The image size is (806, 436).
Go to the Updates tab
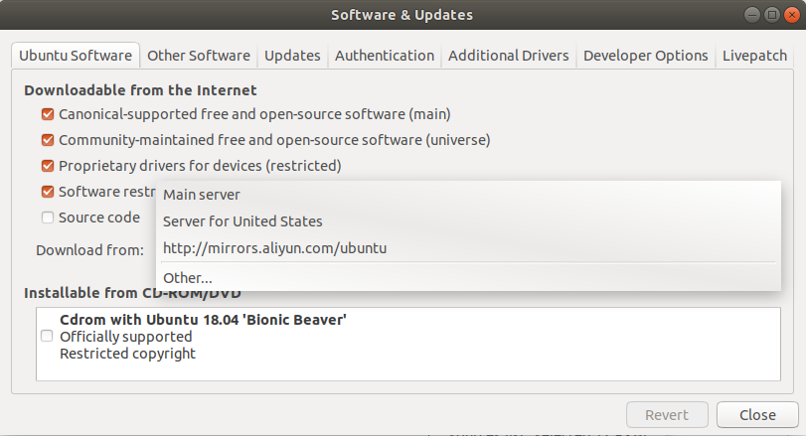point(292,56)
